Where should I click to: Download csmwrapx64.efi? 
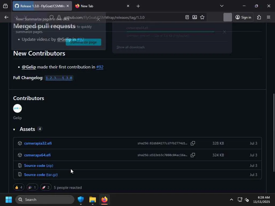[x=37, y=155]
